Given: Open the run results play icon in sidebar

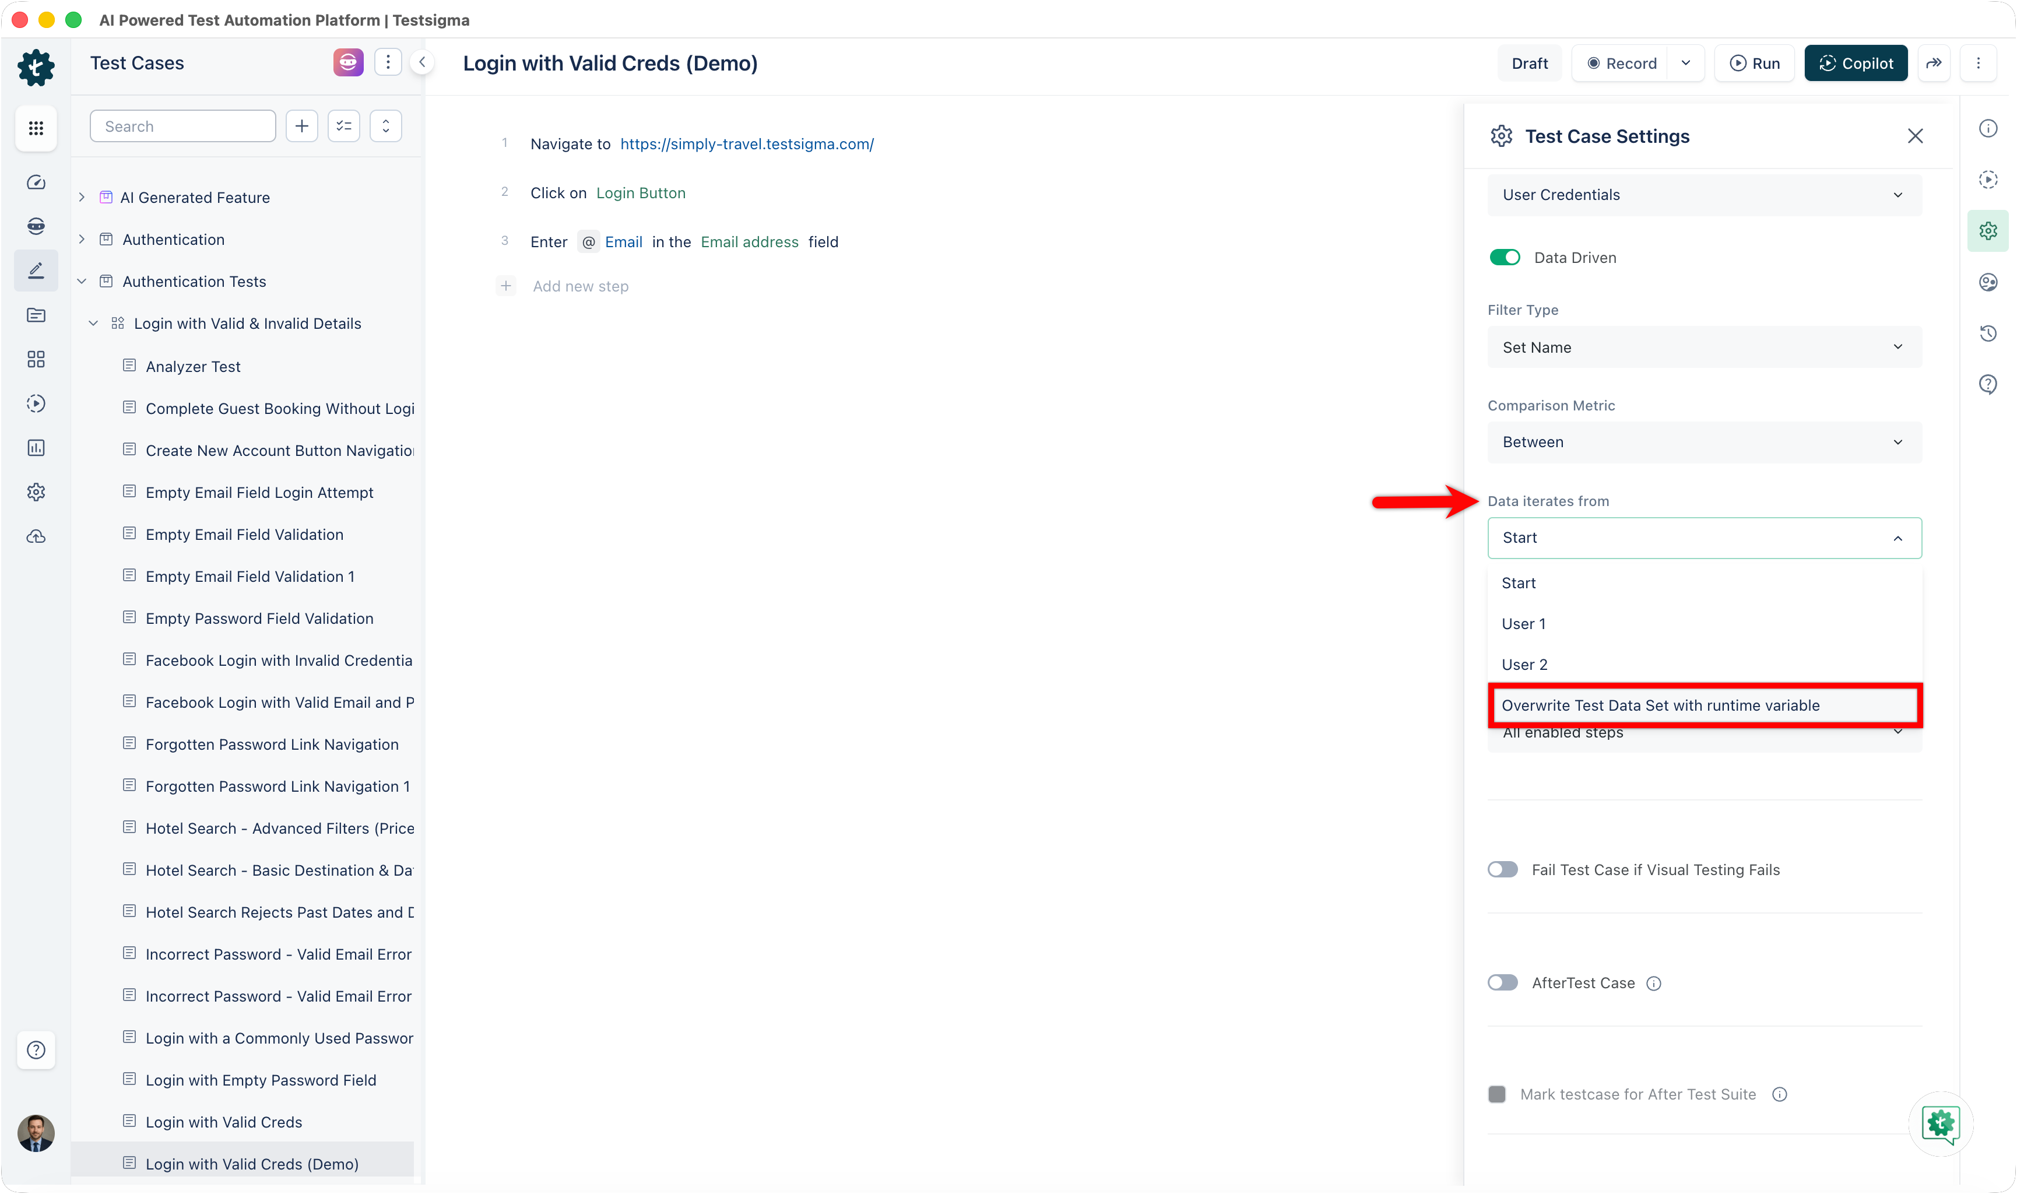Looking at the screenshot, I should (36, 403).
